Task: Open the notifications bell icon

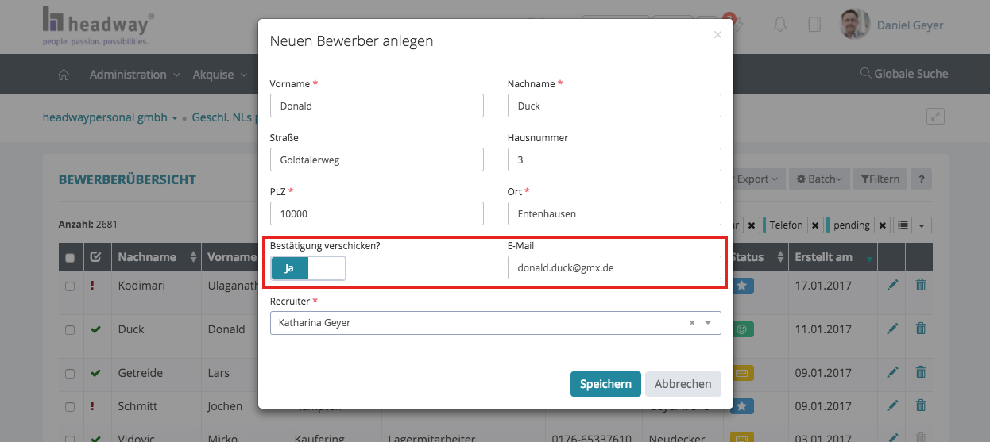Action: (x=780, y=25)
